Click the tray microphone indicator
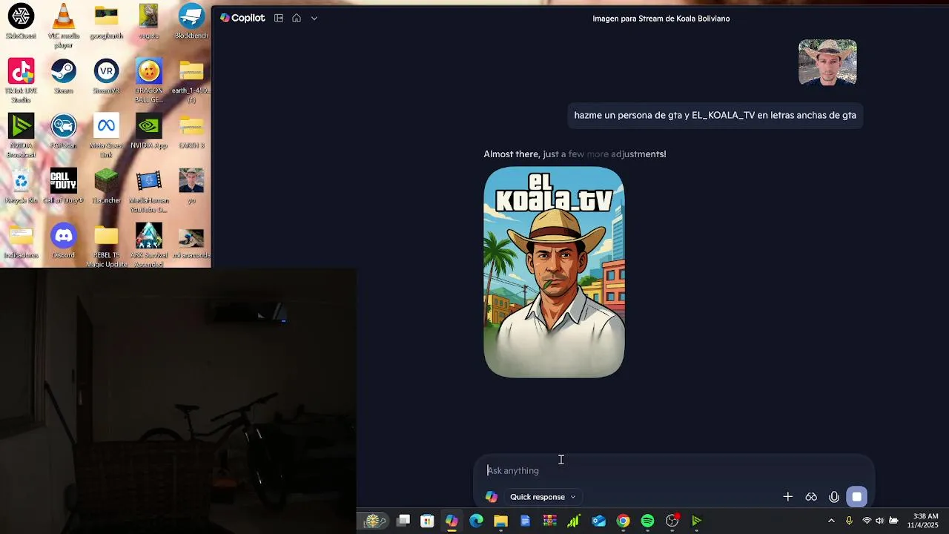949x534 pixels. (x=849, y=521)
